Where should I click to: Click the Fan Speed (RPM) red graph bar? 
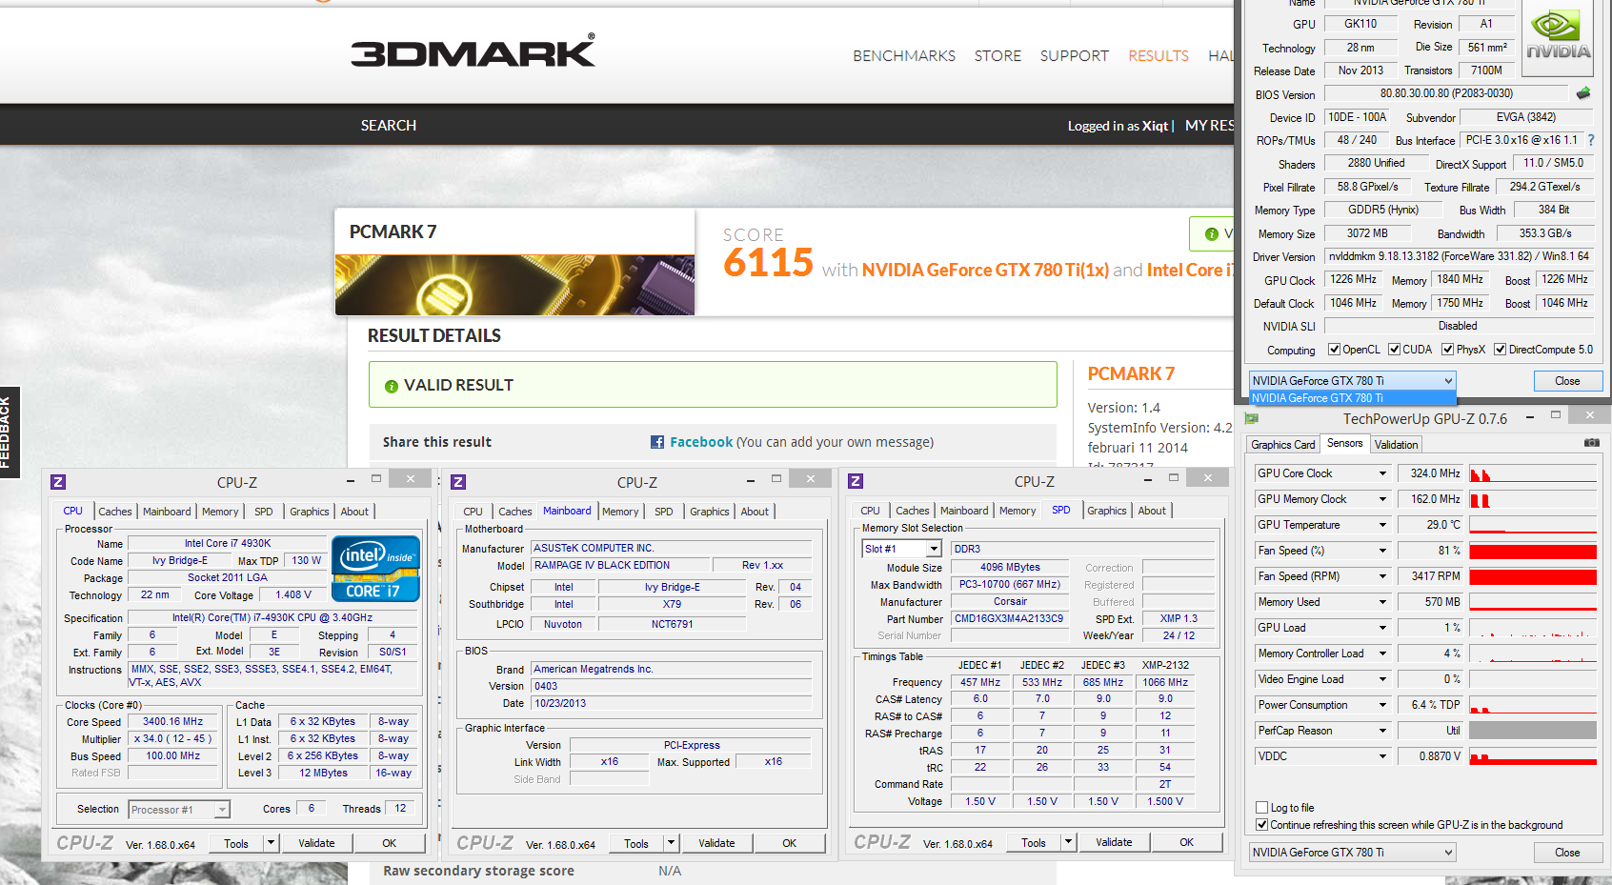click(1533, 576)
